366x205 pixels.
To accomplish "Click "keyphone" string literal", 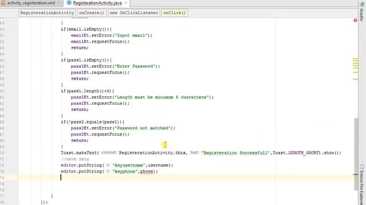I will (x=125, y=171).
